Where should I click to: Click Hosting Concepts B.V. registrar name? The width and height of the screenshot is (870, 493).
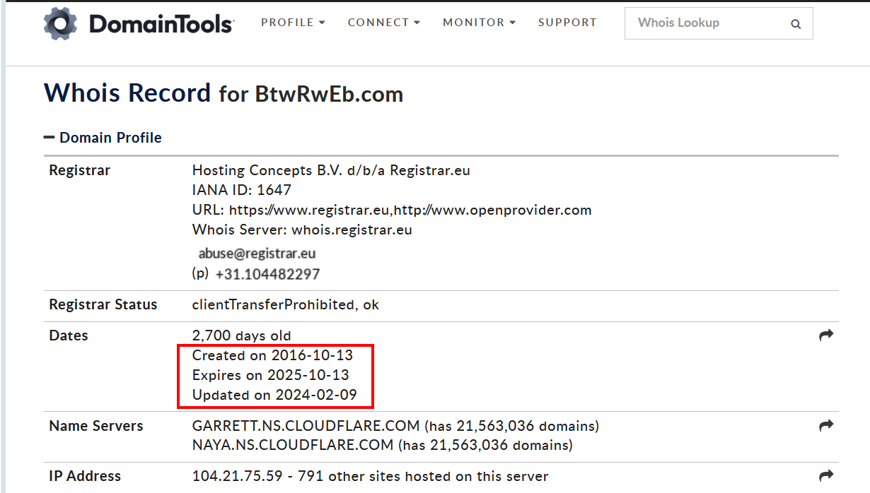click(331, 170)
